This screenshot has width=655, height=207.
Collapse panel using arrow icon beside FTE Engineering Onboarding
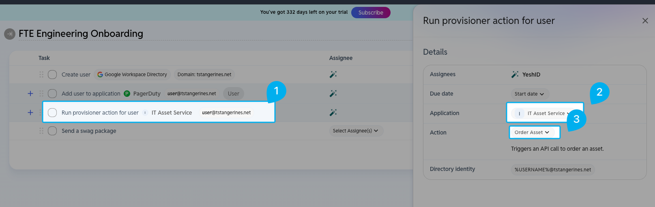10,34
